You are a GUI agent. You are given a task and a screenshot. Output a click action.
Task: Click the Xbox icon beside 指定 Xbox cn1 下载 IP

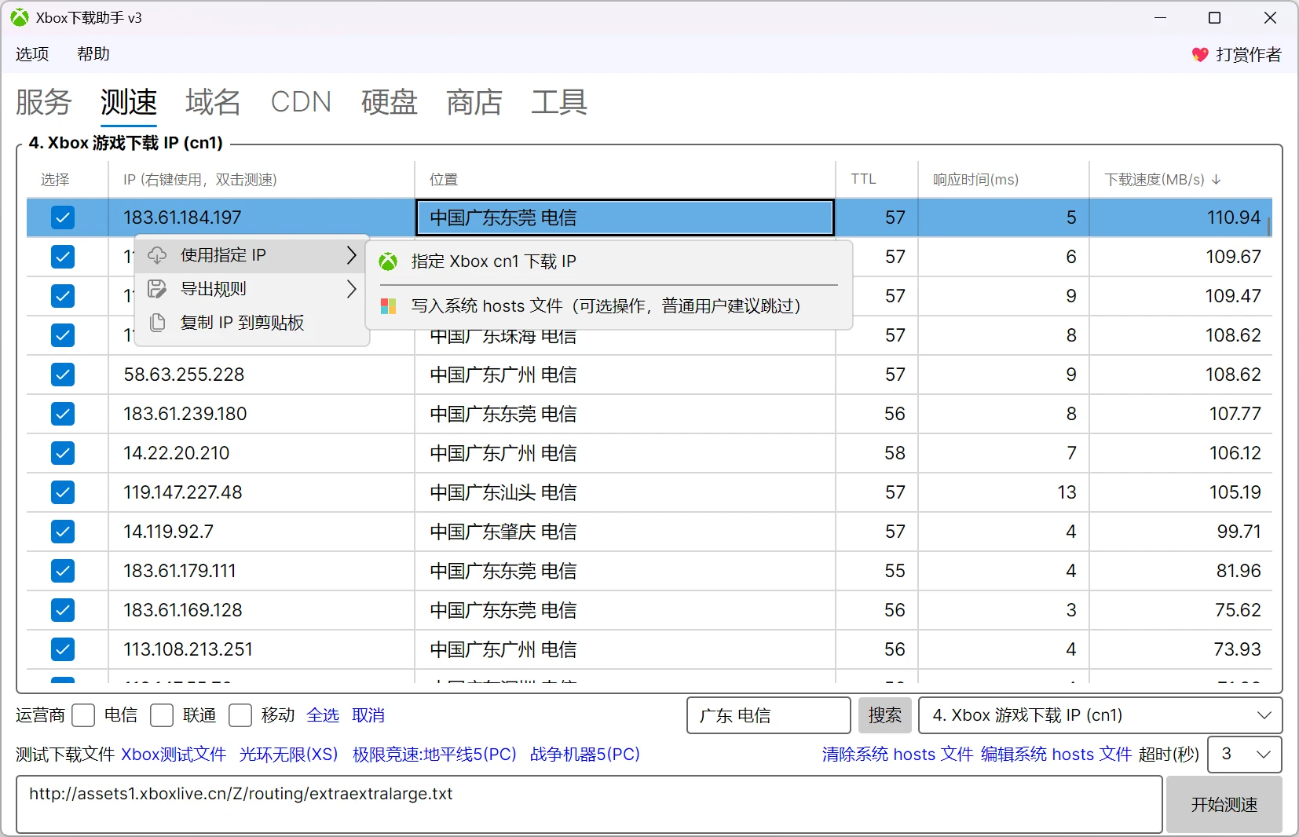(388, 261)
